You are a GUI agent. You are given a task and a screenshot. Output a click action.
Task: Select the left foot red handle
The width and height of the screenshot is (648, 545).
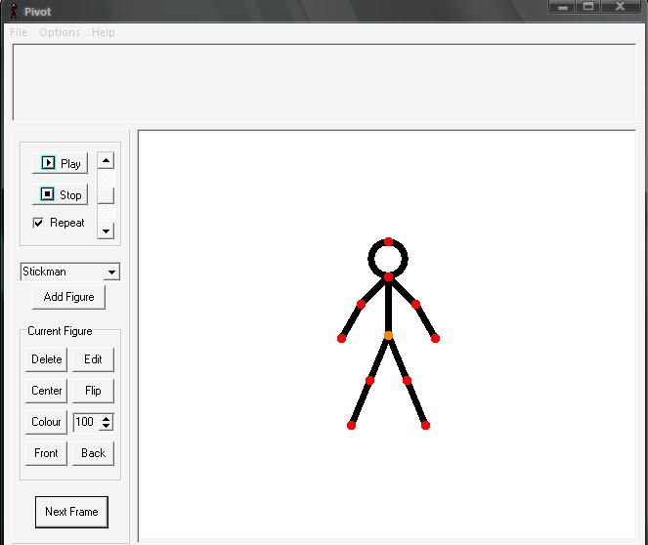(351, 425)
